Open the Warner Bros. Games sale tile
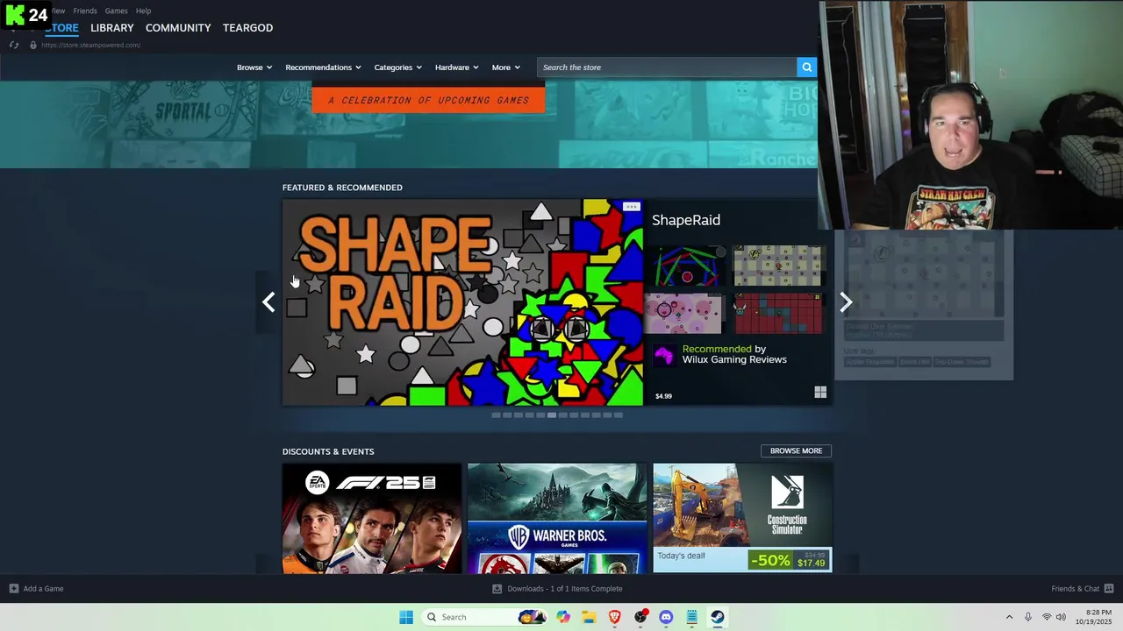Screen dimensions: 1123x631 click(557, 519)
